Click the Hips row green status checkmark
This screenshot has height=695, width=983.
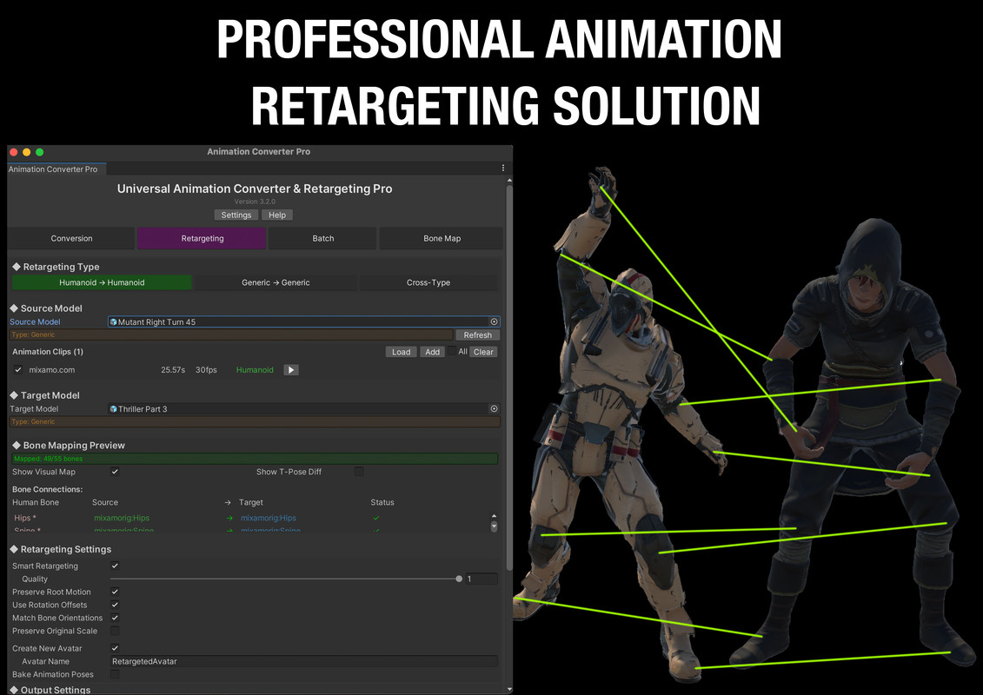[x=376, y=518]
